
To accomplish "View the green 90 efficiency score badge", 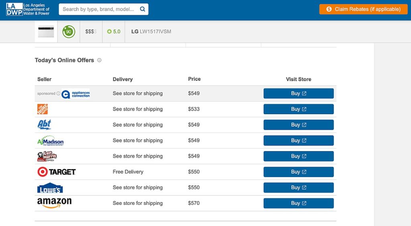I will tap(69, 32).
